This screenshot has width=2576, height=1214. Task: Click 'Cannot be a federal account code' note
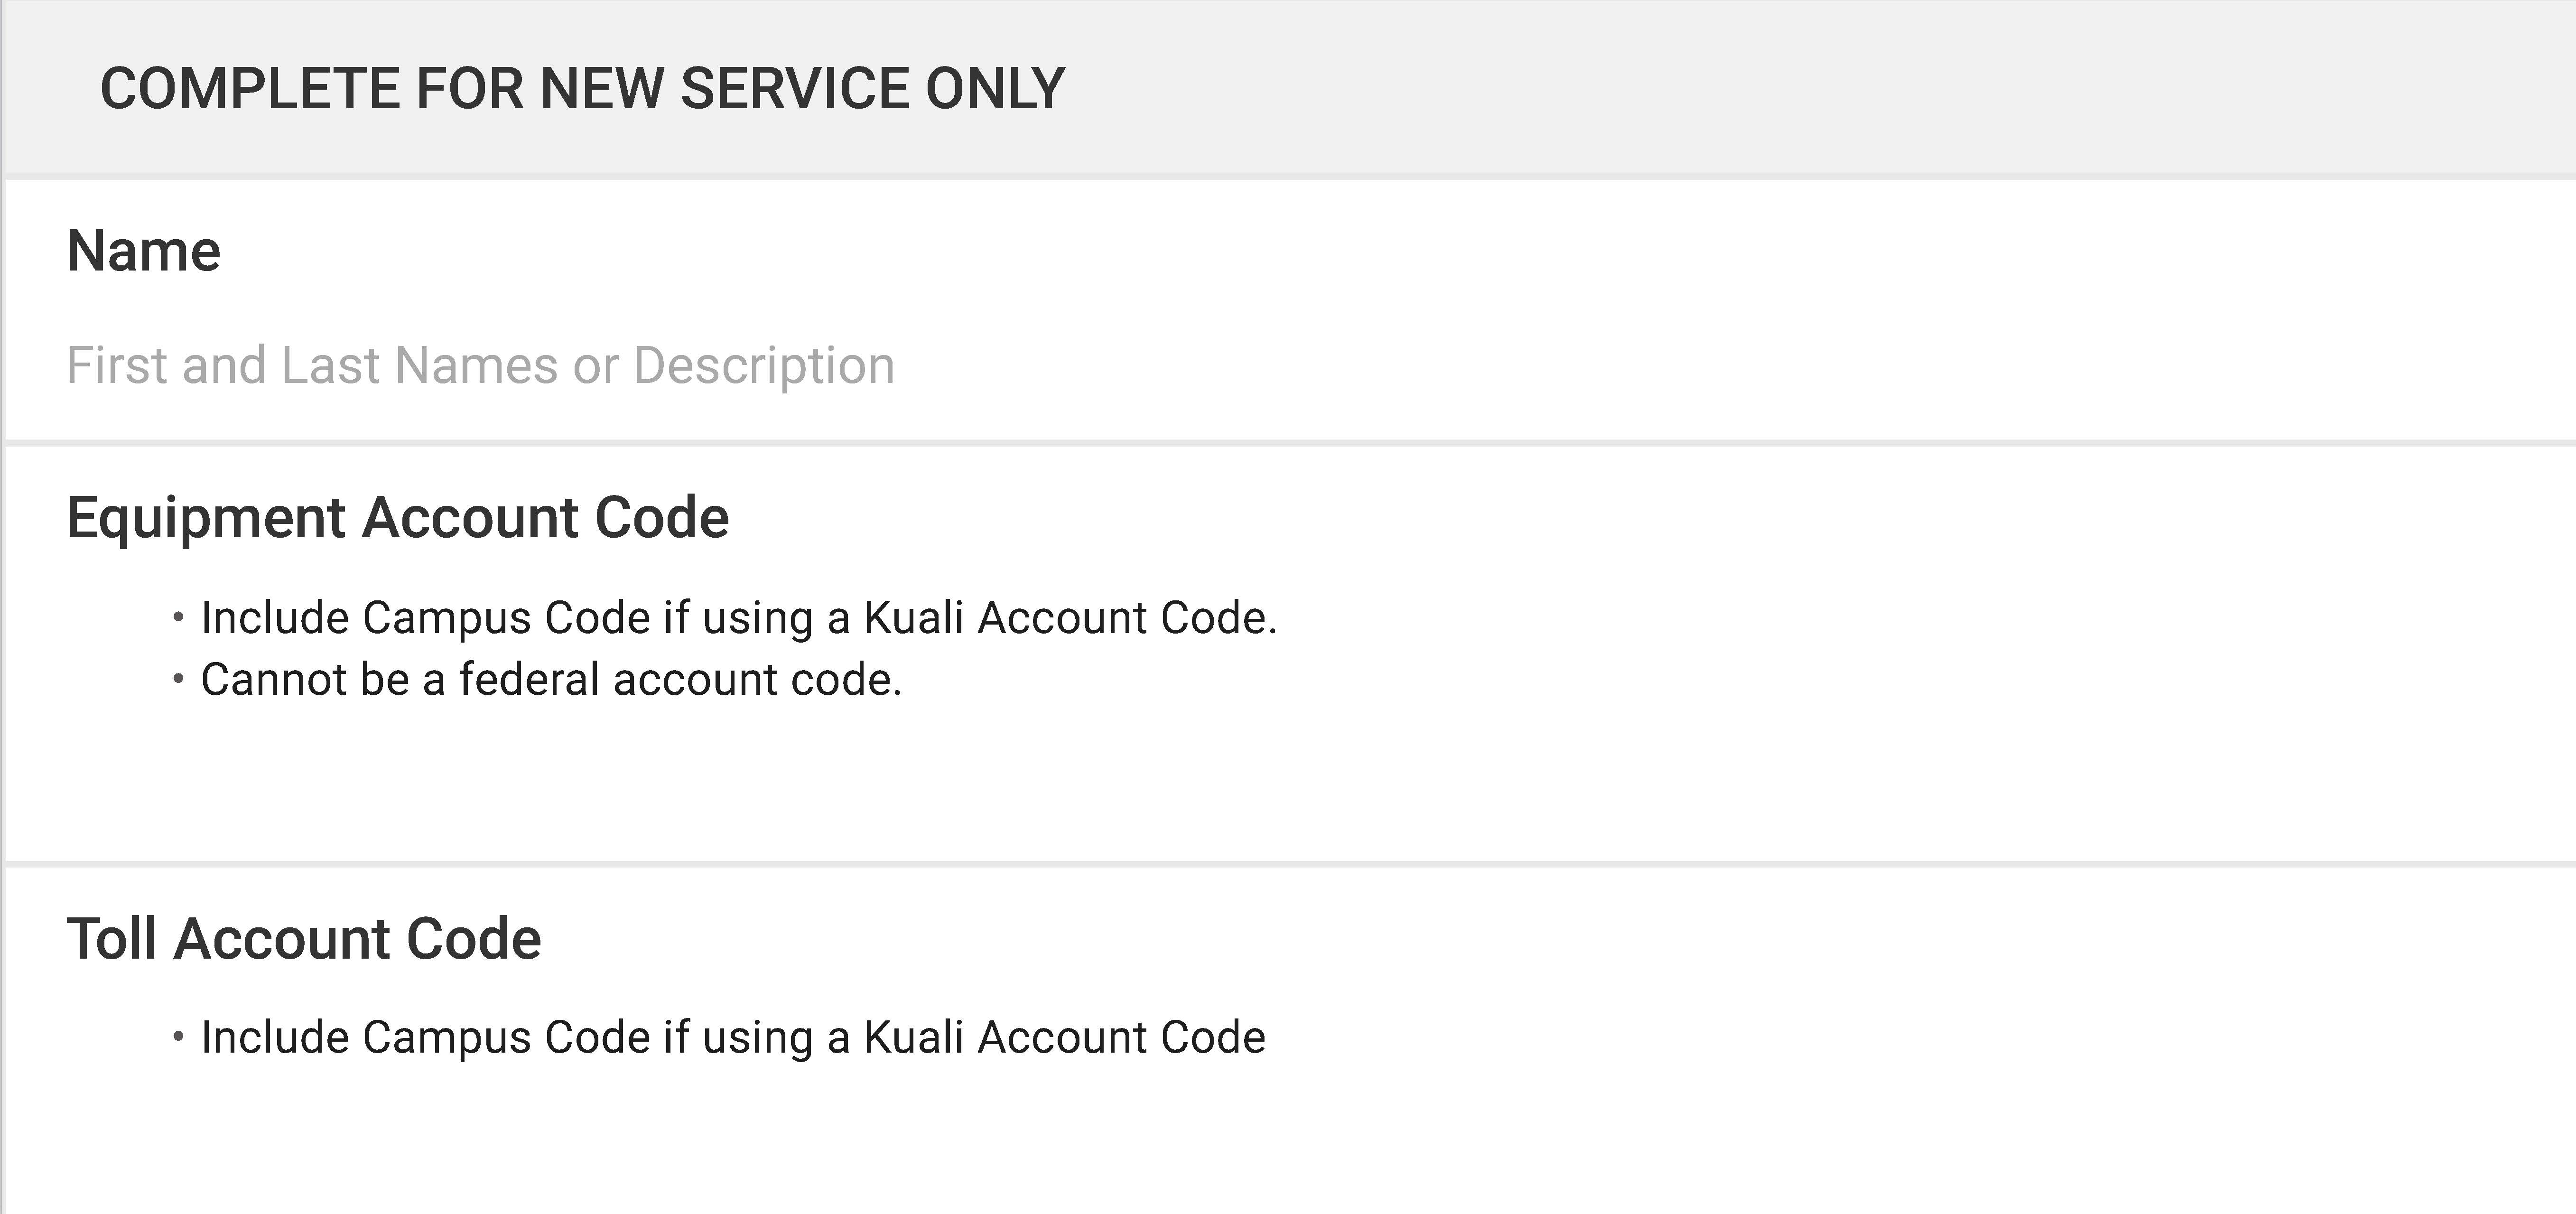551,680
